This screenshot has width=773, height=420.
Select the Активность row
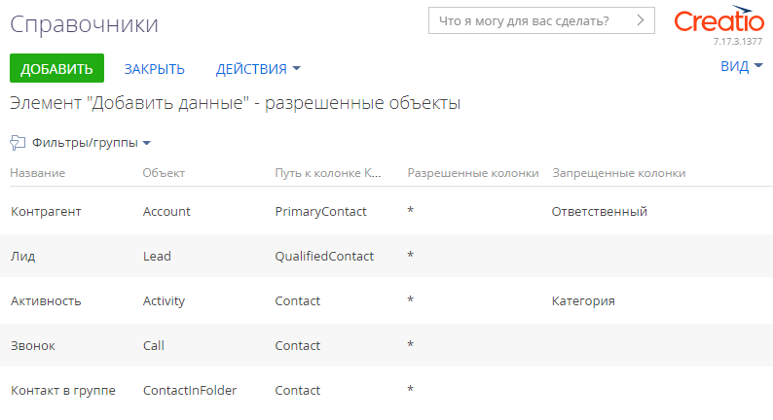[386, 300]
